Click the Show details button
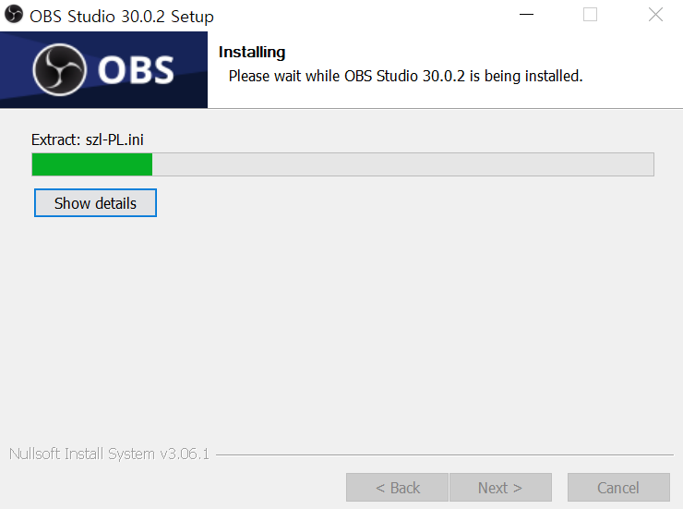This screenshot has width=683, height=509. tap(95, 202)
